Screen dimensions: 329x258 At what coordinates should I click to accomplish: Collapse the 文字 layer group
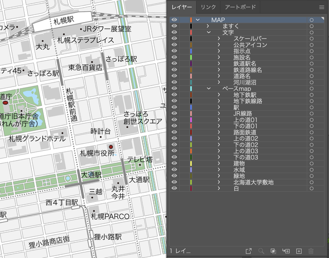point(209,32)
